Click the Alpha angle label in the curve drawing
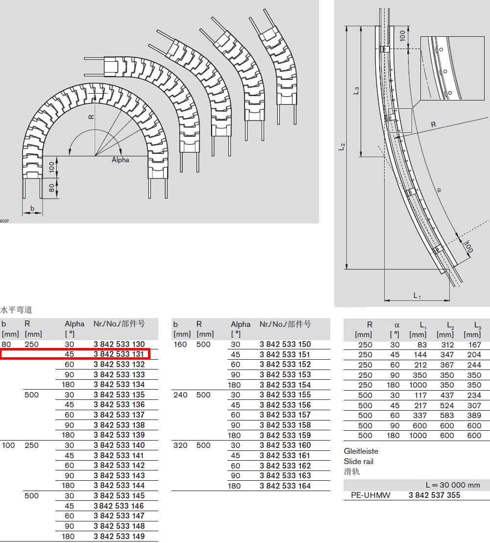Screen dimensions: 490x543 (121, 160)
